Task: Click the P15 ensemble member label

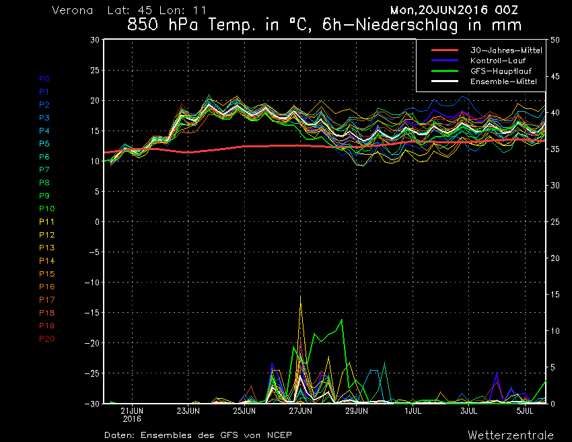Action: click(47, 274)
